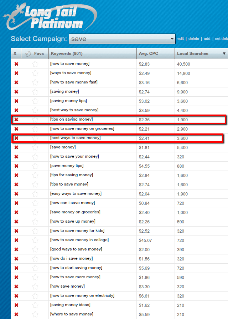Click the edit campaign link
228x319 pixels.
(x=181, y=39)
